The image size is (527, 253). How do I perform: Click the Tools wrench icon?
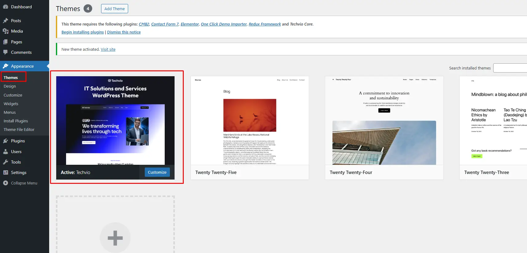6,162
